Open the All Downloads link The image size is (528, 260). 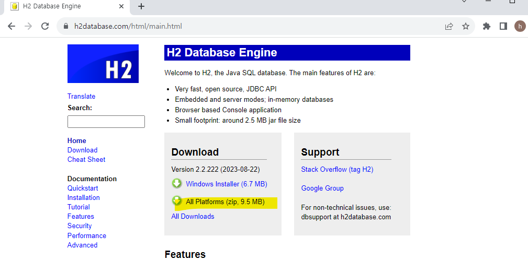193,216
